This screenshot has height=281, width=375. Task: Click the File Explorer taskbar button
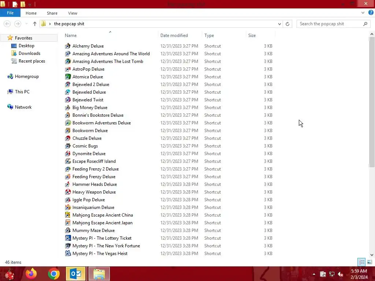pyautogui.click(x=99, y=274)
